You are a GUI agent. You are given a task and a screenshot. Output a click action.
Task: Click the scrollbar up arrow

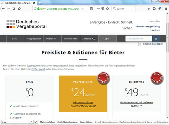coord(168,14)
